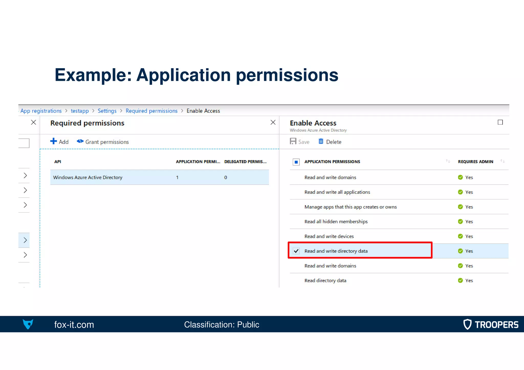The height and width of the screenshot is (370, 524).
Task: Close the left Settings blade
Action: point(34,122)
